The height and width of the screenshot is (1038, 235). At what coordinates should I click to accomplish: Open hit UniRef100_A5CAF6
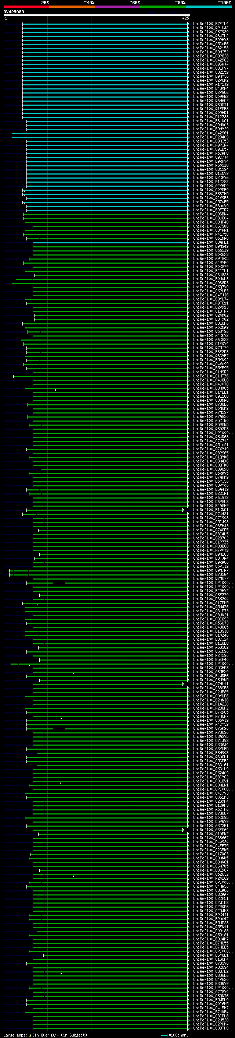(x=211, y=44)
